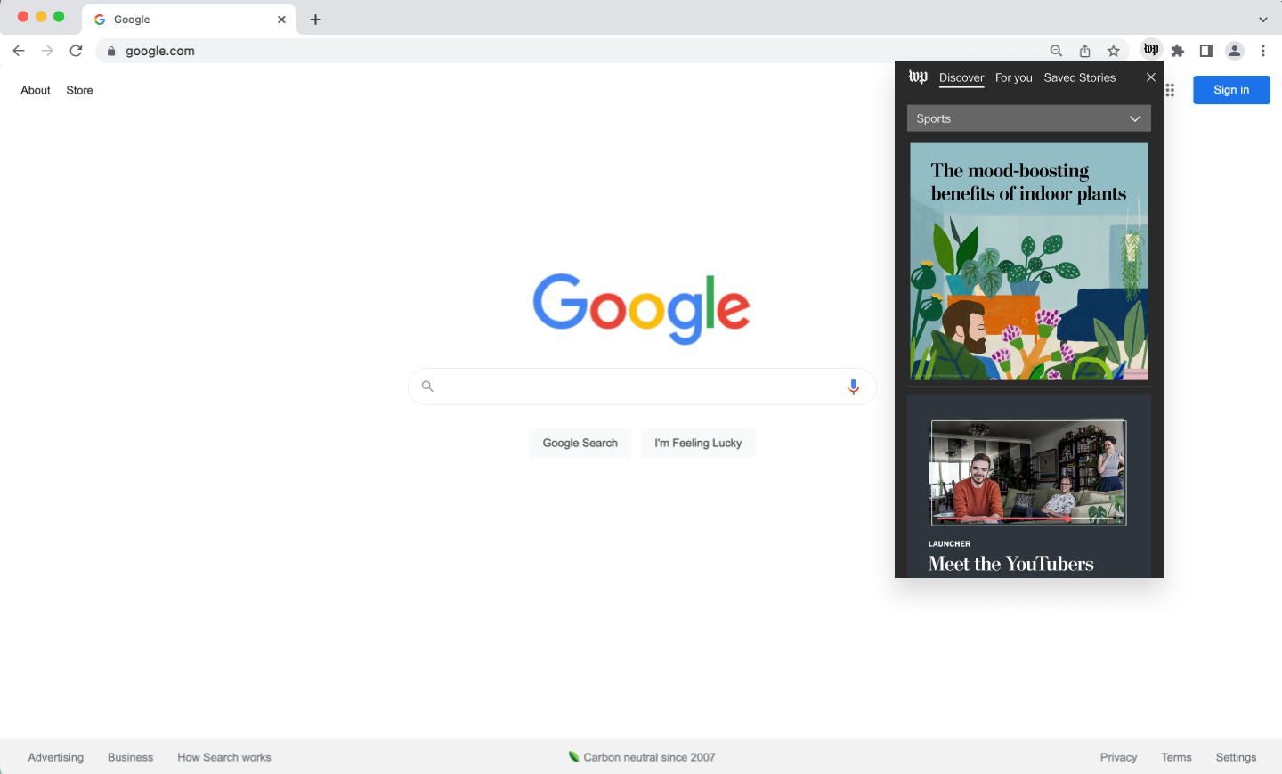Close the Washington Post popup
The image size is (1282, 774).
(1150, 77)
